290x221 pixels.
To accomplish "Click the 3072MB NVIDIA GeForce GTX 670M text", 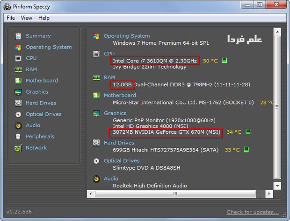I will coord(167,132).
